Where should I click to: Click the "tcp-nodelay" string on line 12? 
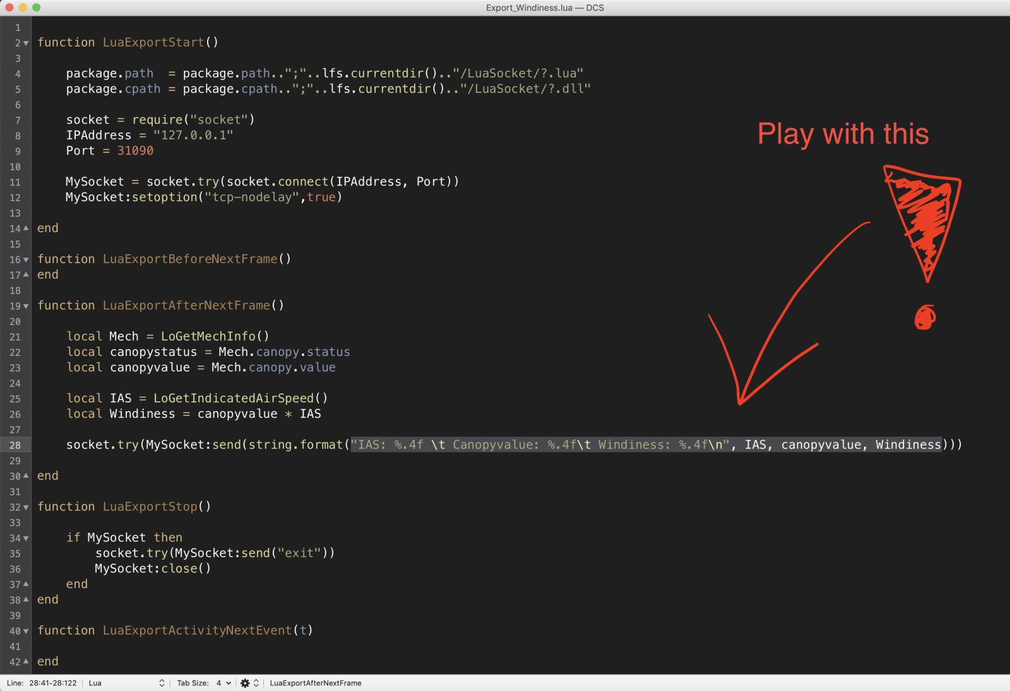pos(252,197)
